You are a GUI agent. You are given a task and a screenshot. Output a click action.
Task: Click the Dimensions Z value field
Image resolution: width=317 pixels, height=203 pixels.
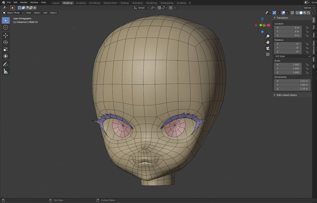(x=292, y=89)
